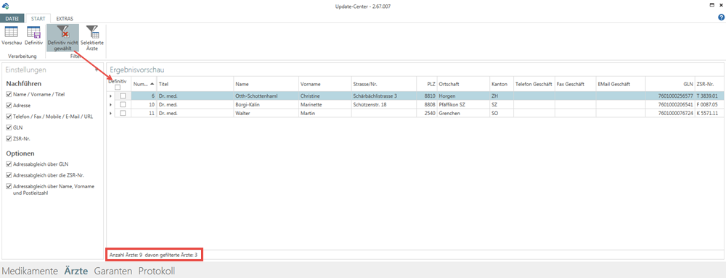Toggle the GLN checkbox under Nachführen
The width and height of the screenshot is (726, 278).
(x=9, y=127)
